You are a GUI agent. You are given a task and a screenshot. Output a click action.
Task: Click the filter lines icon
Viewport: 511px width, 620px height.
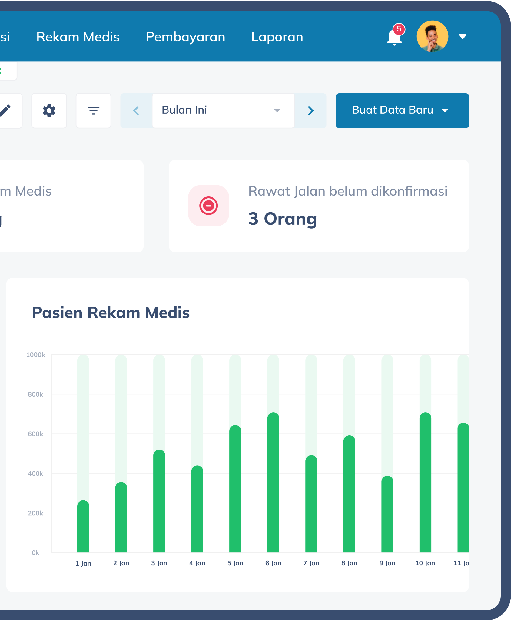93,111
